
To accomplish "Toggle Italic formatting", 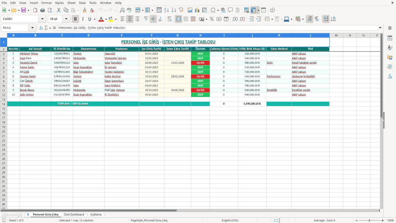I will [x=83, y=19].
